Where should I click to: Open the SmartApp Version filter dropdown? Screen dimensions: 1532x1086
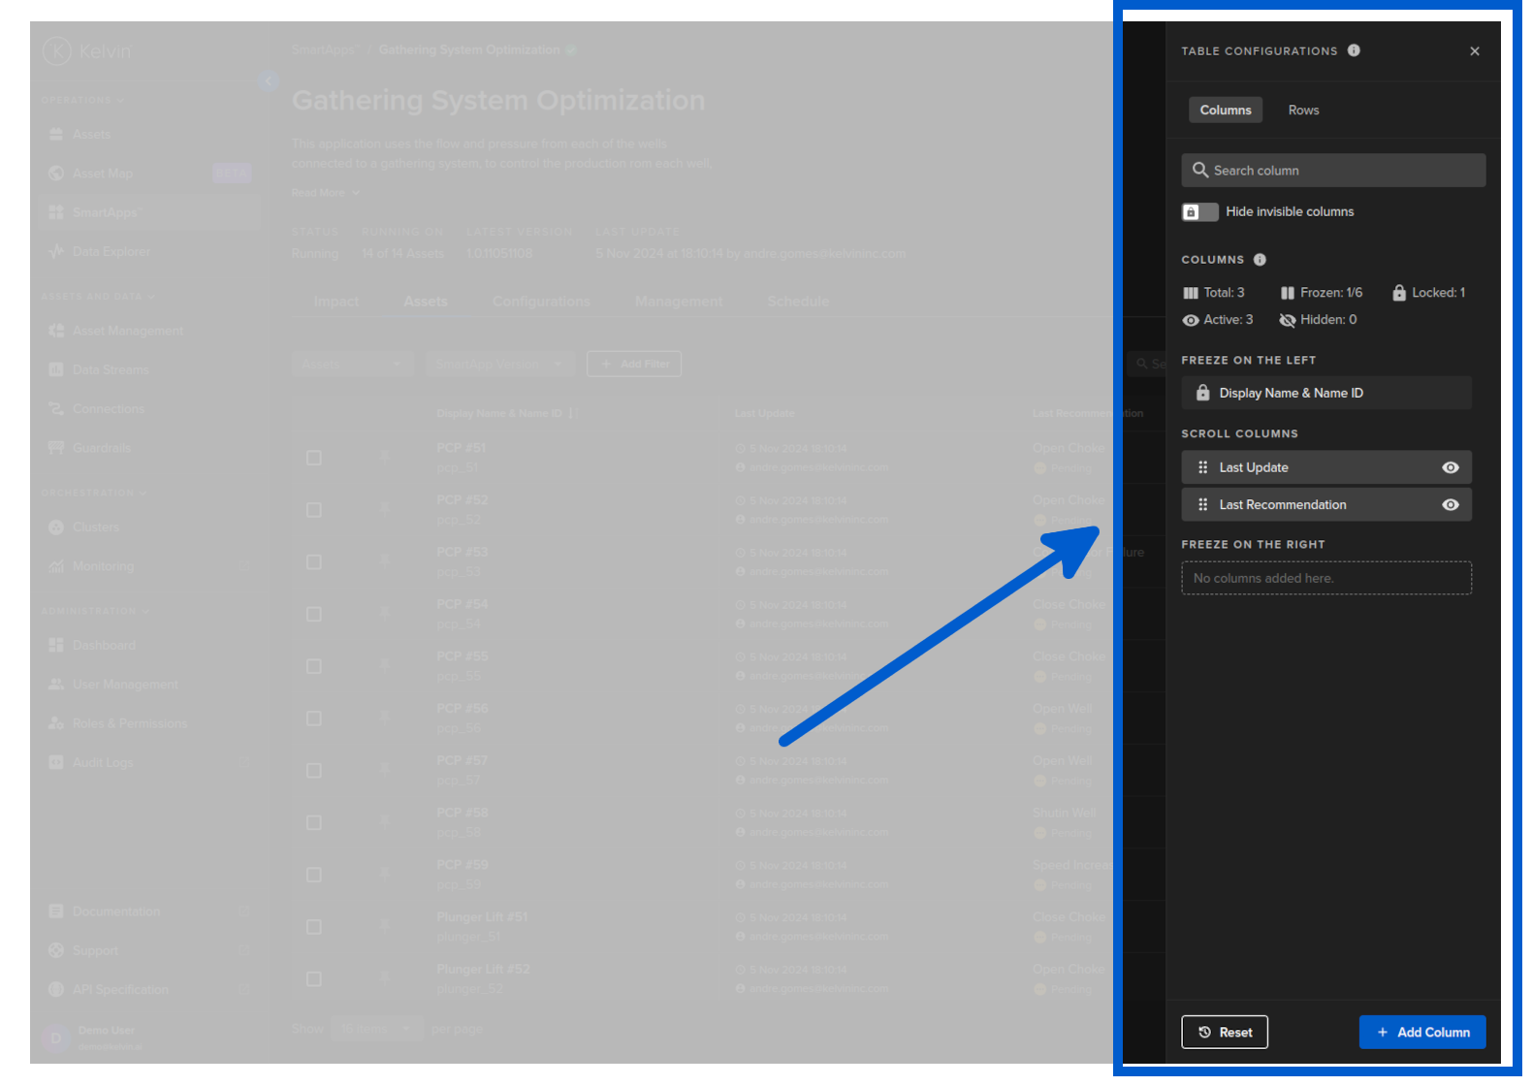click(x=499, y=364)
